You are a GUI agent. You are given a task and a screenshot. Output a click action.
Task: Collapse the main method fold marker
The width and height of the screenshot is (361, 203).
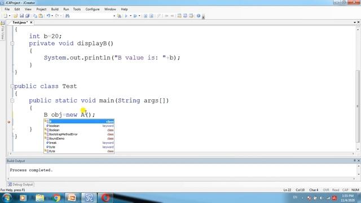[12, 100]
